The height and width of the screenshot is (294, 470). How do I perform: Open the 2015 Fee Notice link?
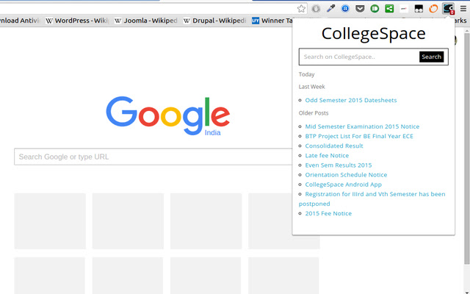pyautogui.click(x=328, y=213)
